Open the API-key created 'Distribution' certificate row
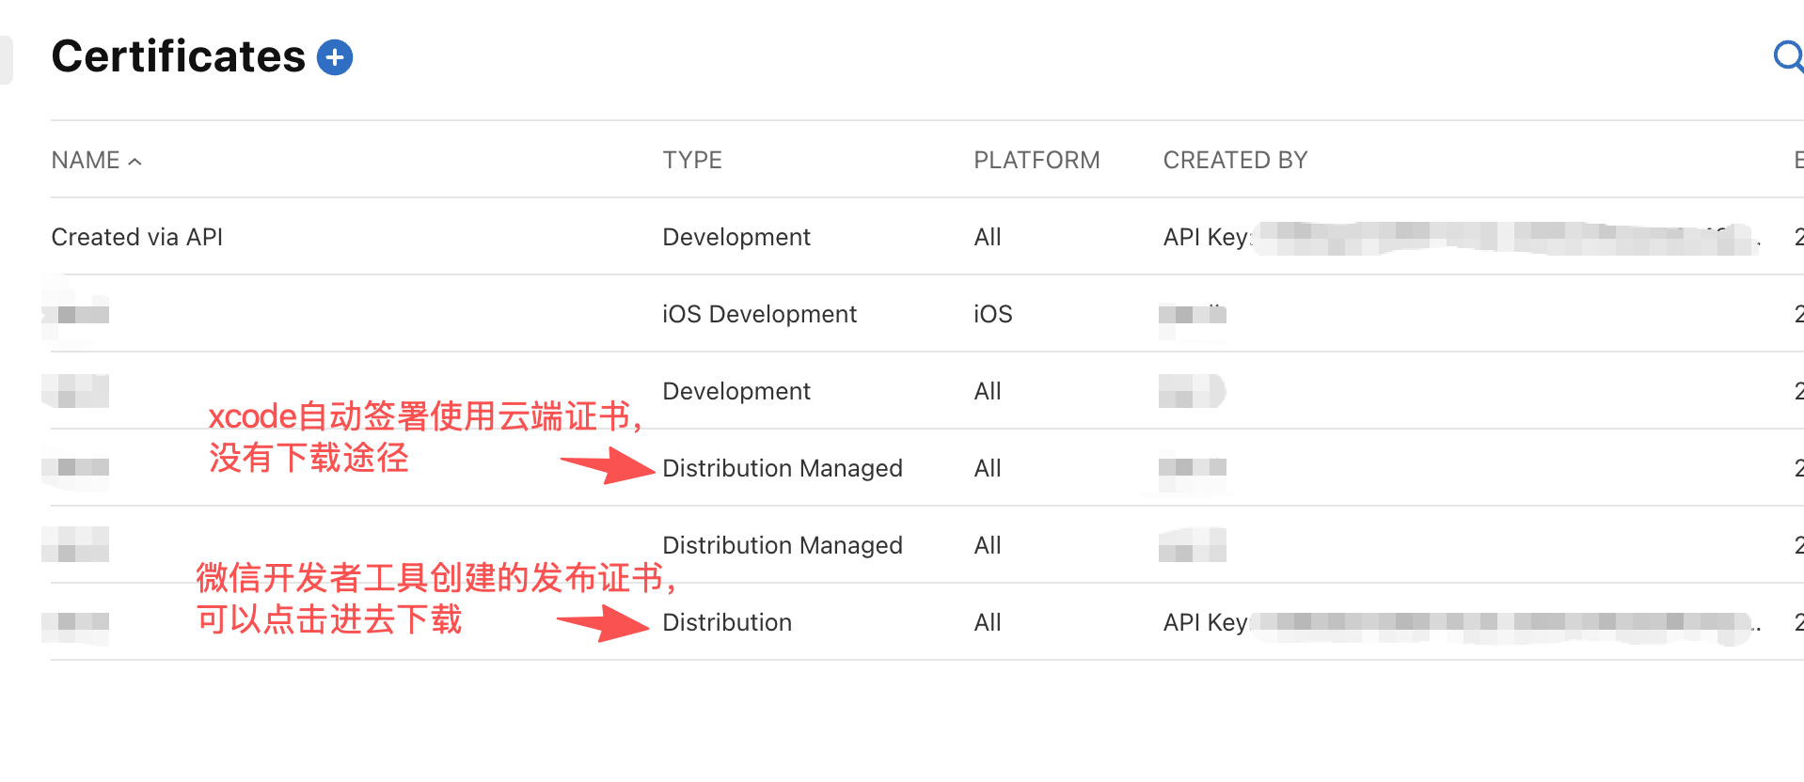The height and width of the screenshot is (782, 1804). 927,622
